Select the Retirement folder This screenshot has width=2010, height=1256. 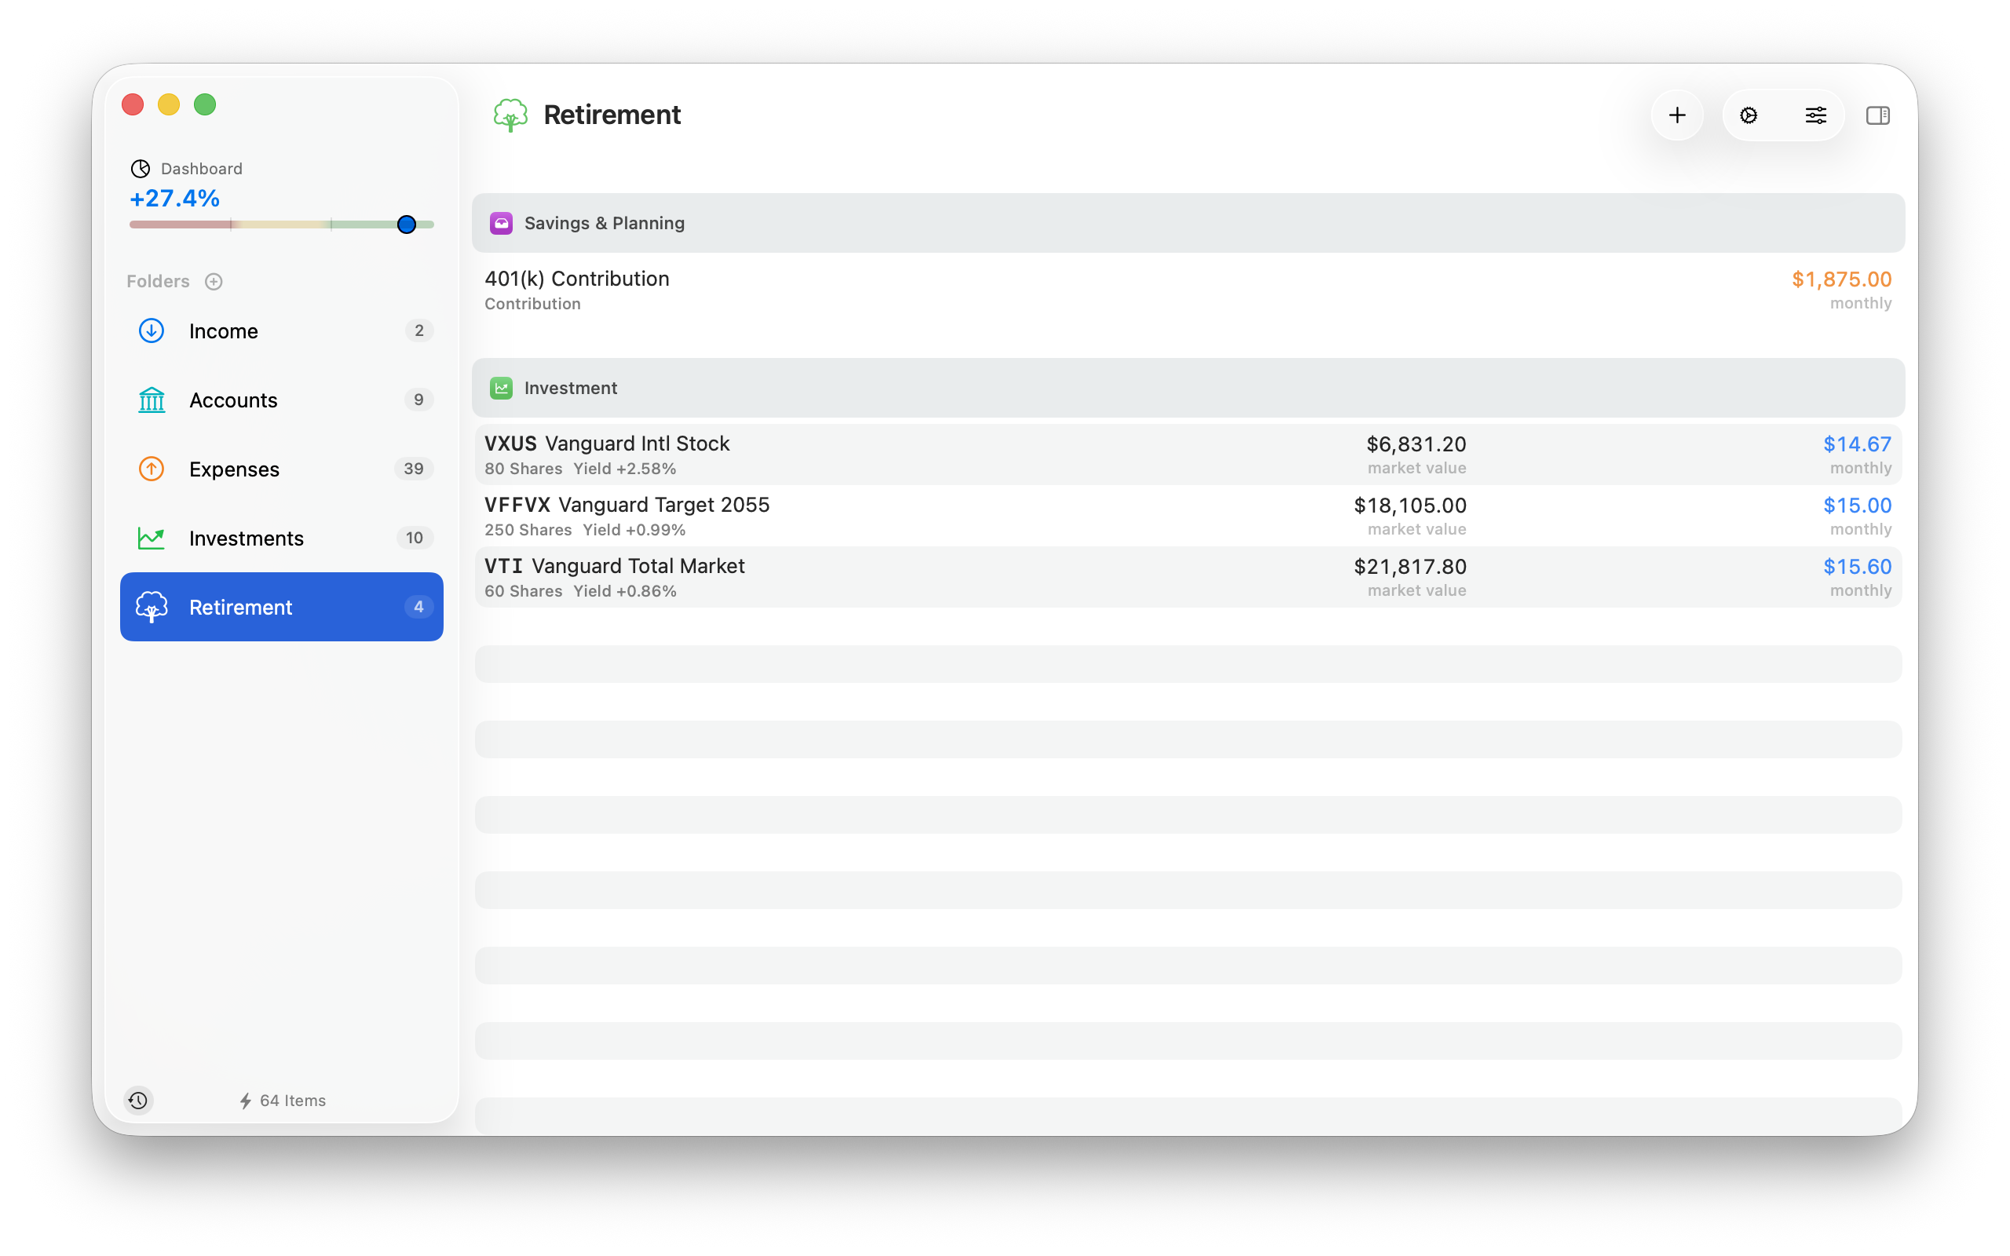pyautogui.click(x=282, y=606)
